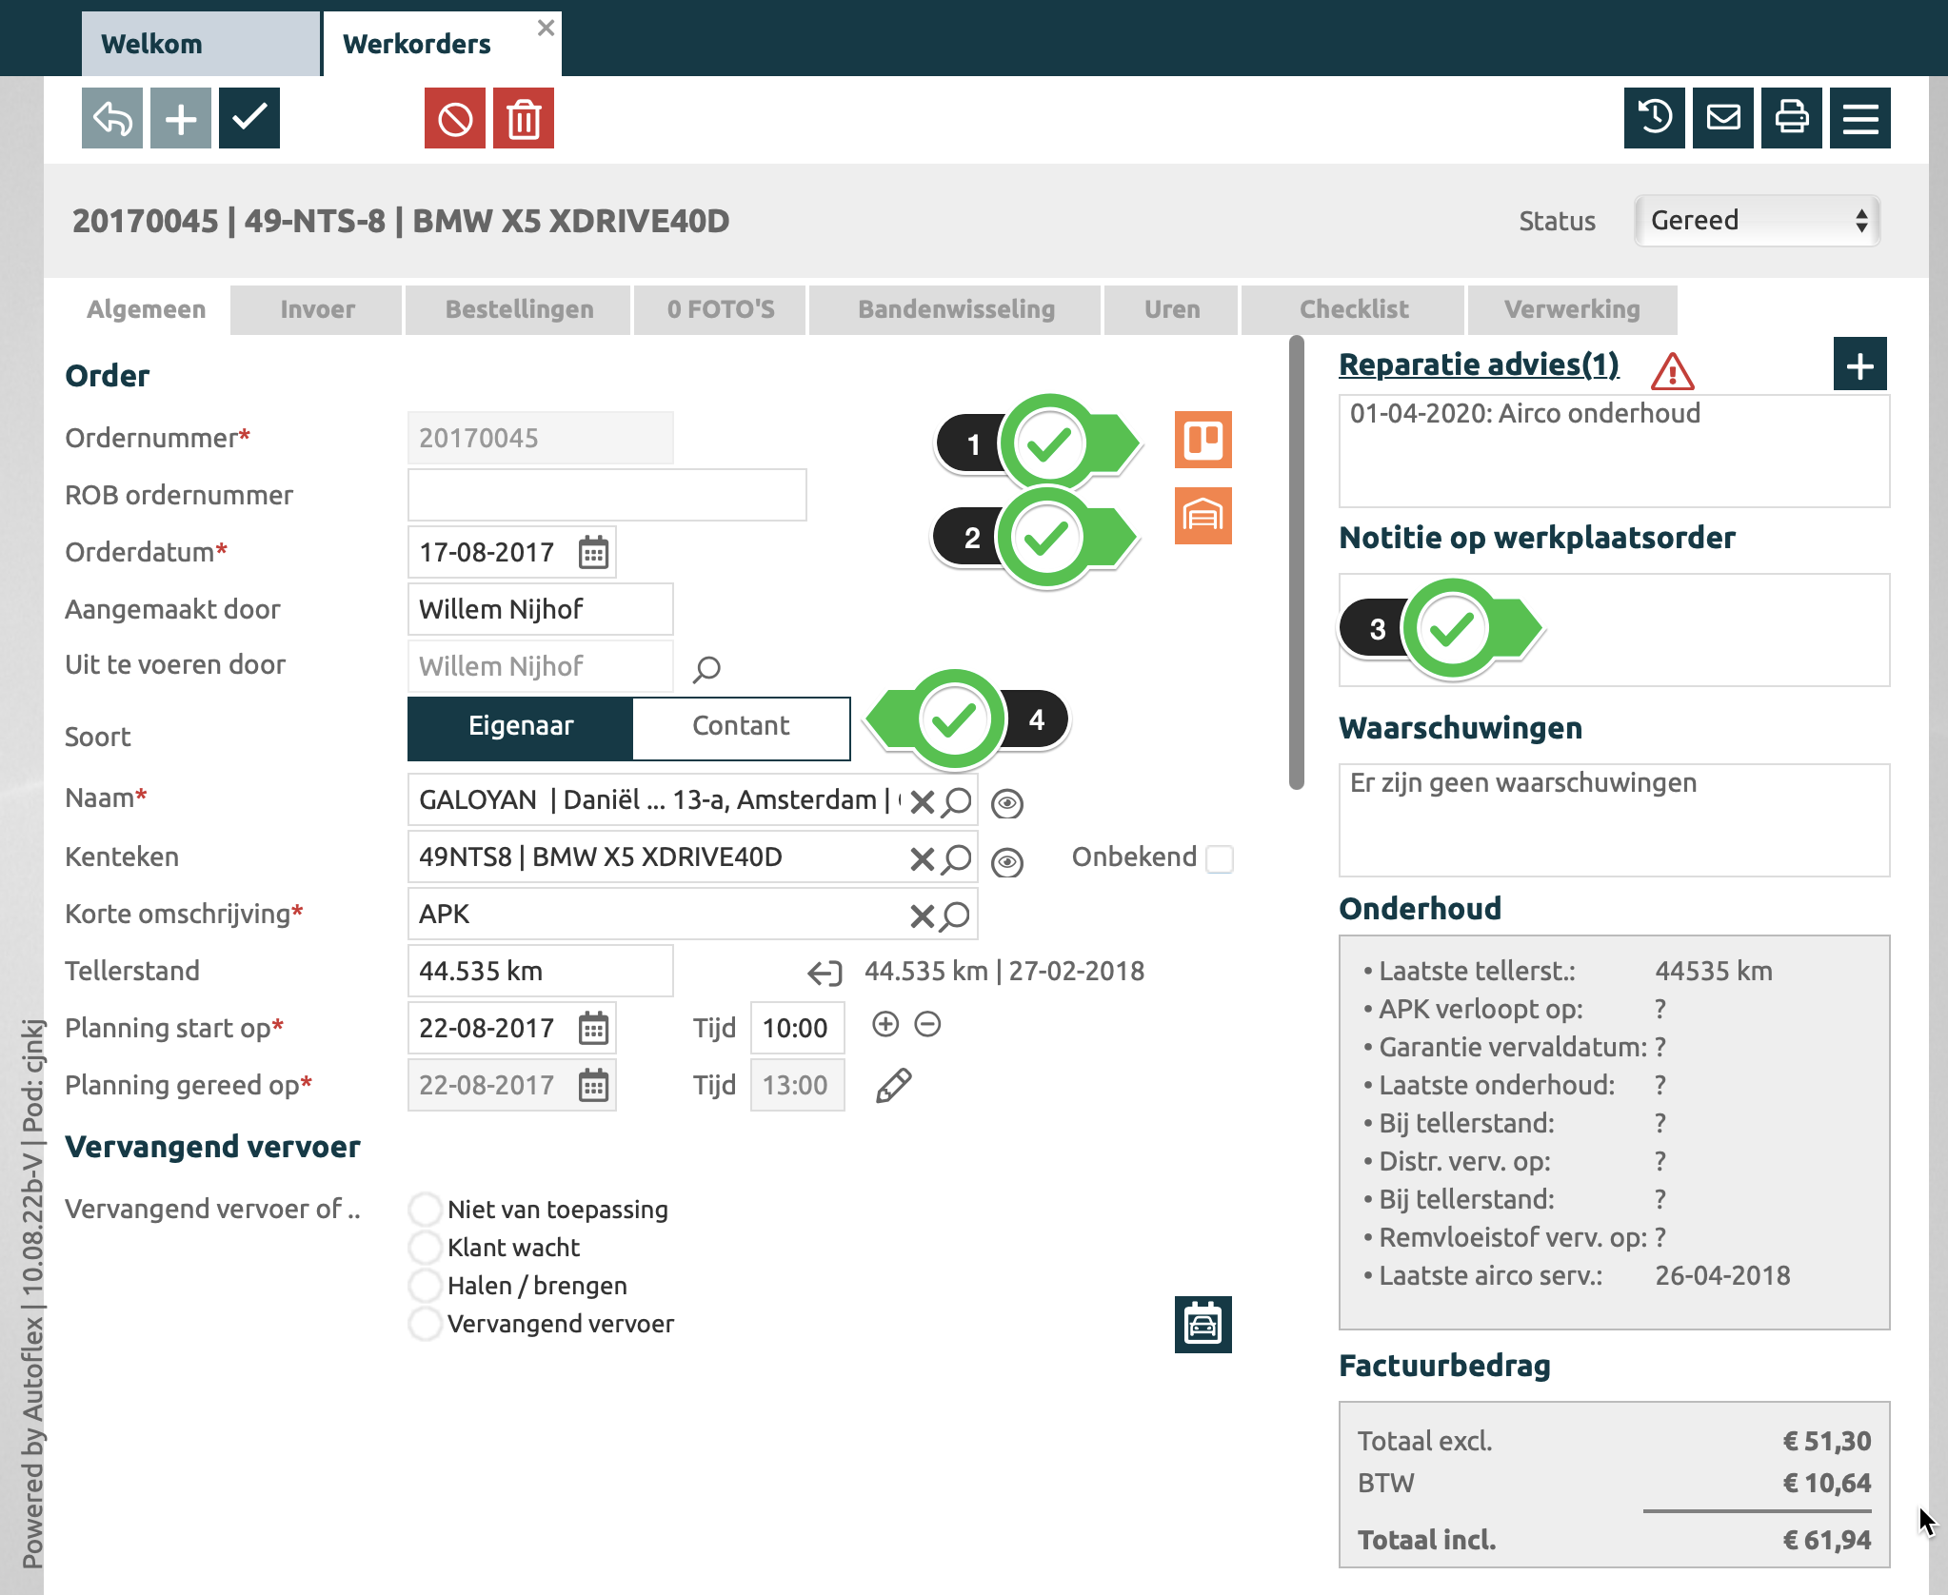Open the history clock icon

coord(1654,119)
